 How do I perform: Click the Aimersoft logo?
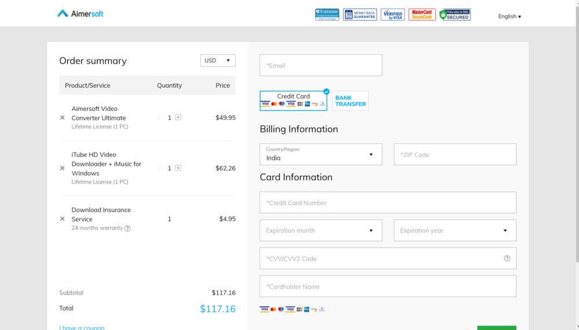click(x=80, y=14)
